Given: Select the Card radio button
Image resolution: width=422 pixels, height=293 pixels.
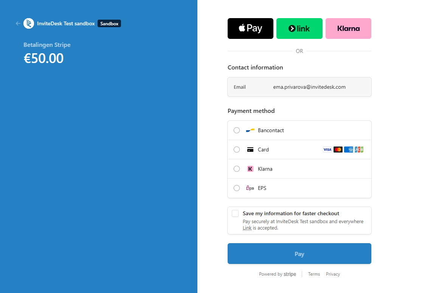Looking at the screenshot, I should (x=237, y=150).
